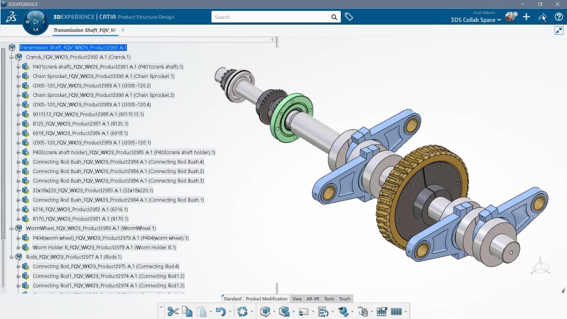Select Connecting Rod.4 tree item
The image size is (567, 319).
[106, 266]
